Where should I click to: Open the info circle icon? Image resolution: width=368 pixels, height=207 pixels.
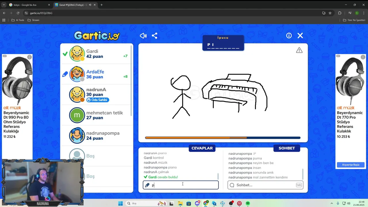289,35
